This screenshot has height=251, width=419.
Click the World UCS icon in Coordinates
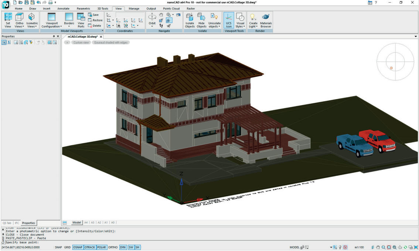click(x=126, y=25)
